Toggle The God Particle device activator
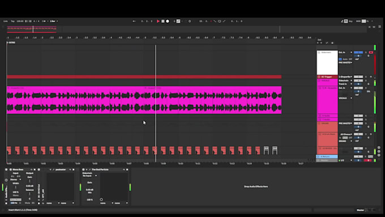 (83, 169)
